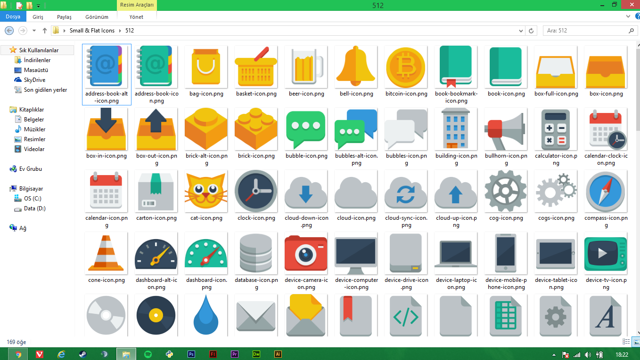Select device-tv-icon.png thumbnail
The height and width of the screenshot is (360, 640).
[606, 254]
